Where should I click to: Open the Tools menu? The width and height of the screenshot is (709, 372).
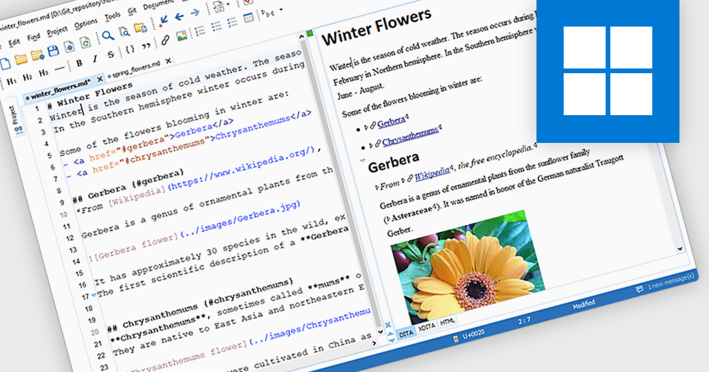tap(111, 16)
